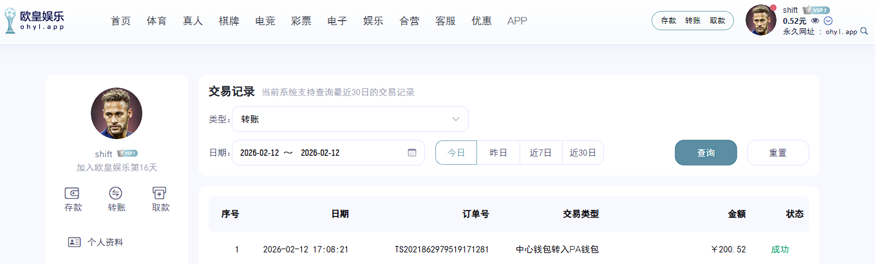Click the 转账 transfer icon in sidebar
875x264 pixels.
(x=116, y=193)
